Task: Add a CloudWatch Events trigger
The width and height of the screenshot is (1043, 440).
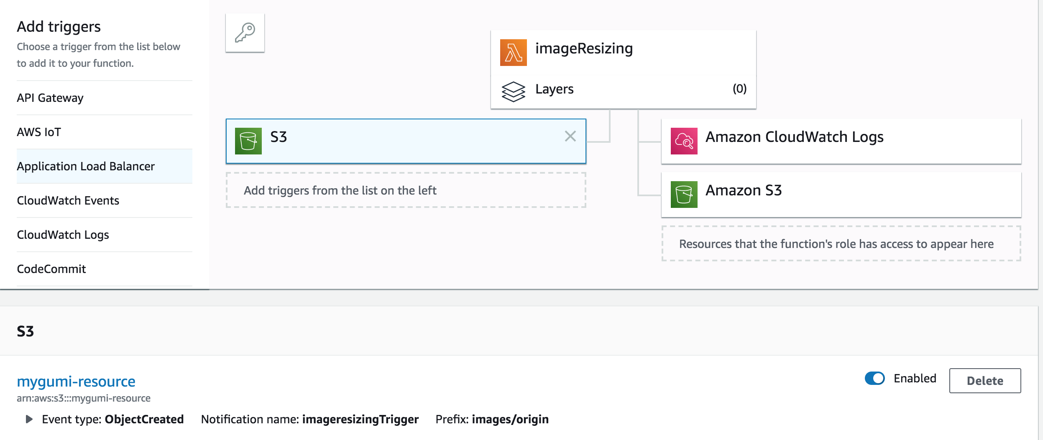Action: (x=105, y=200)
